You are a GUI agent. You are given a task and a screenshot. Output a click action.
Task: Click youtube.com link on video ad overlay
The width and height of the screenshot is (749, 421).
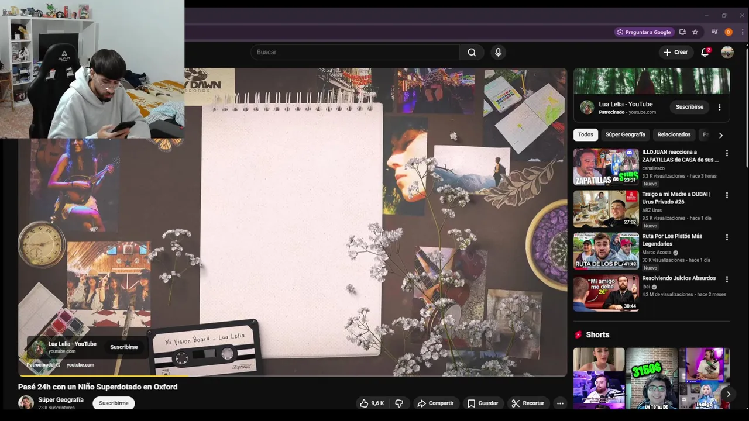pyautogui.click(x=80, y=365)
